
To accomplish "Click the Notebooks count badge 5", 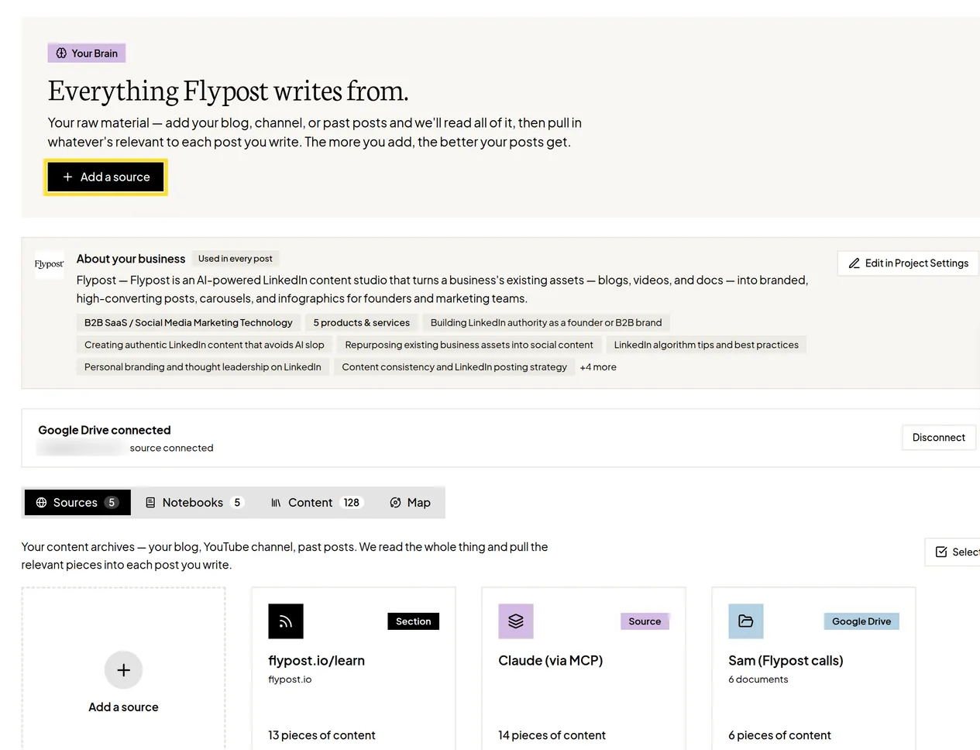I will click(237, 503).
